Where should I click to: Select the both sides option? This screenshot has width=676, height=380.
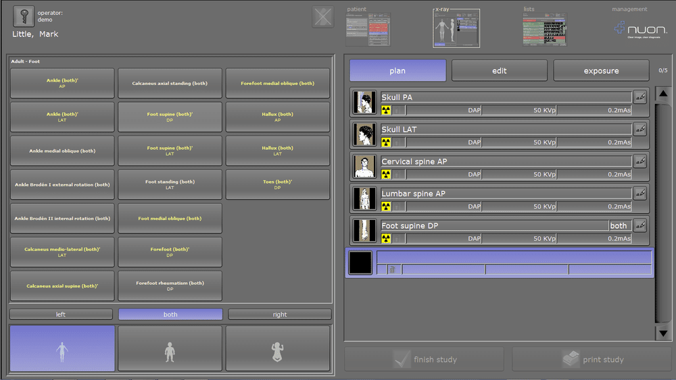click(170, 315)
